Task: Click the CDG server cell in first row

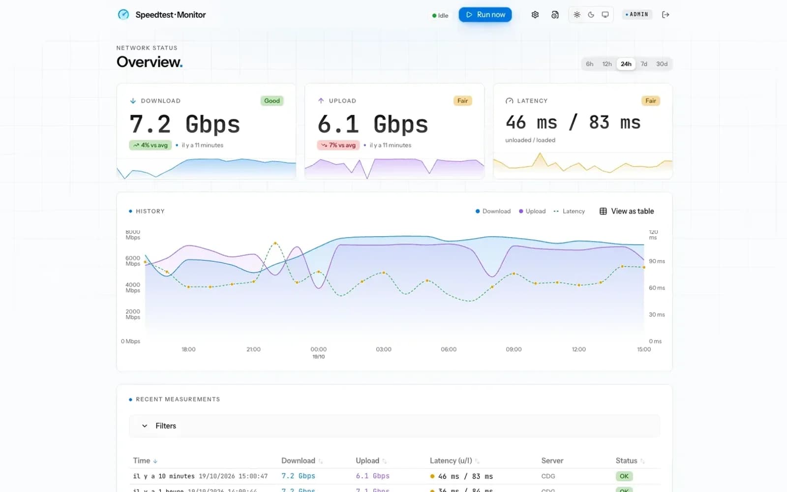Action: [548, 476]
